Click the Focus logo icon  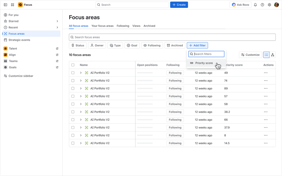click(x=20, y=5)
